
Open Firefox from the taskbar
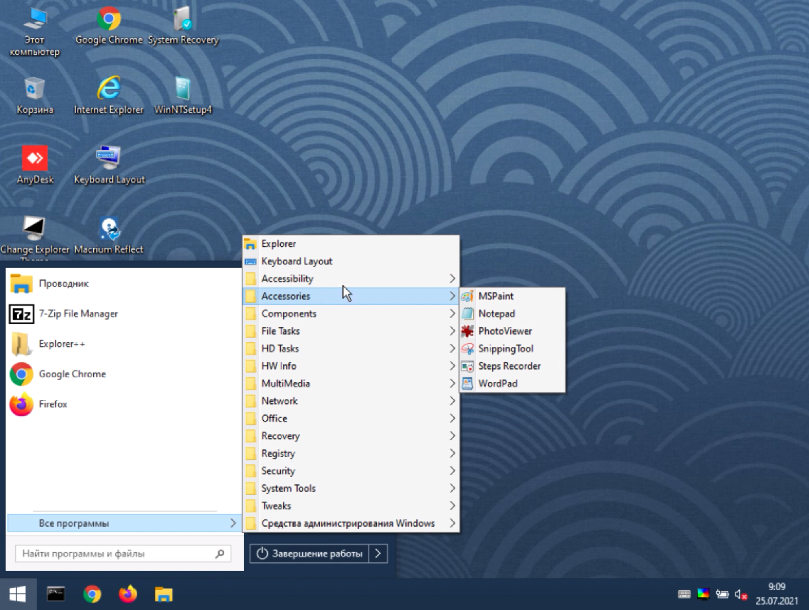tap(128, 594)
